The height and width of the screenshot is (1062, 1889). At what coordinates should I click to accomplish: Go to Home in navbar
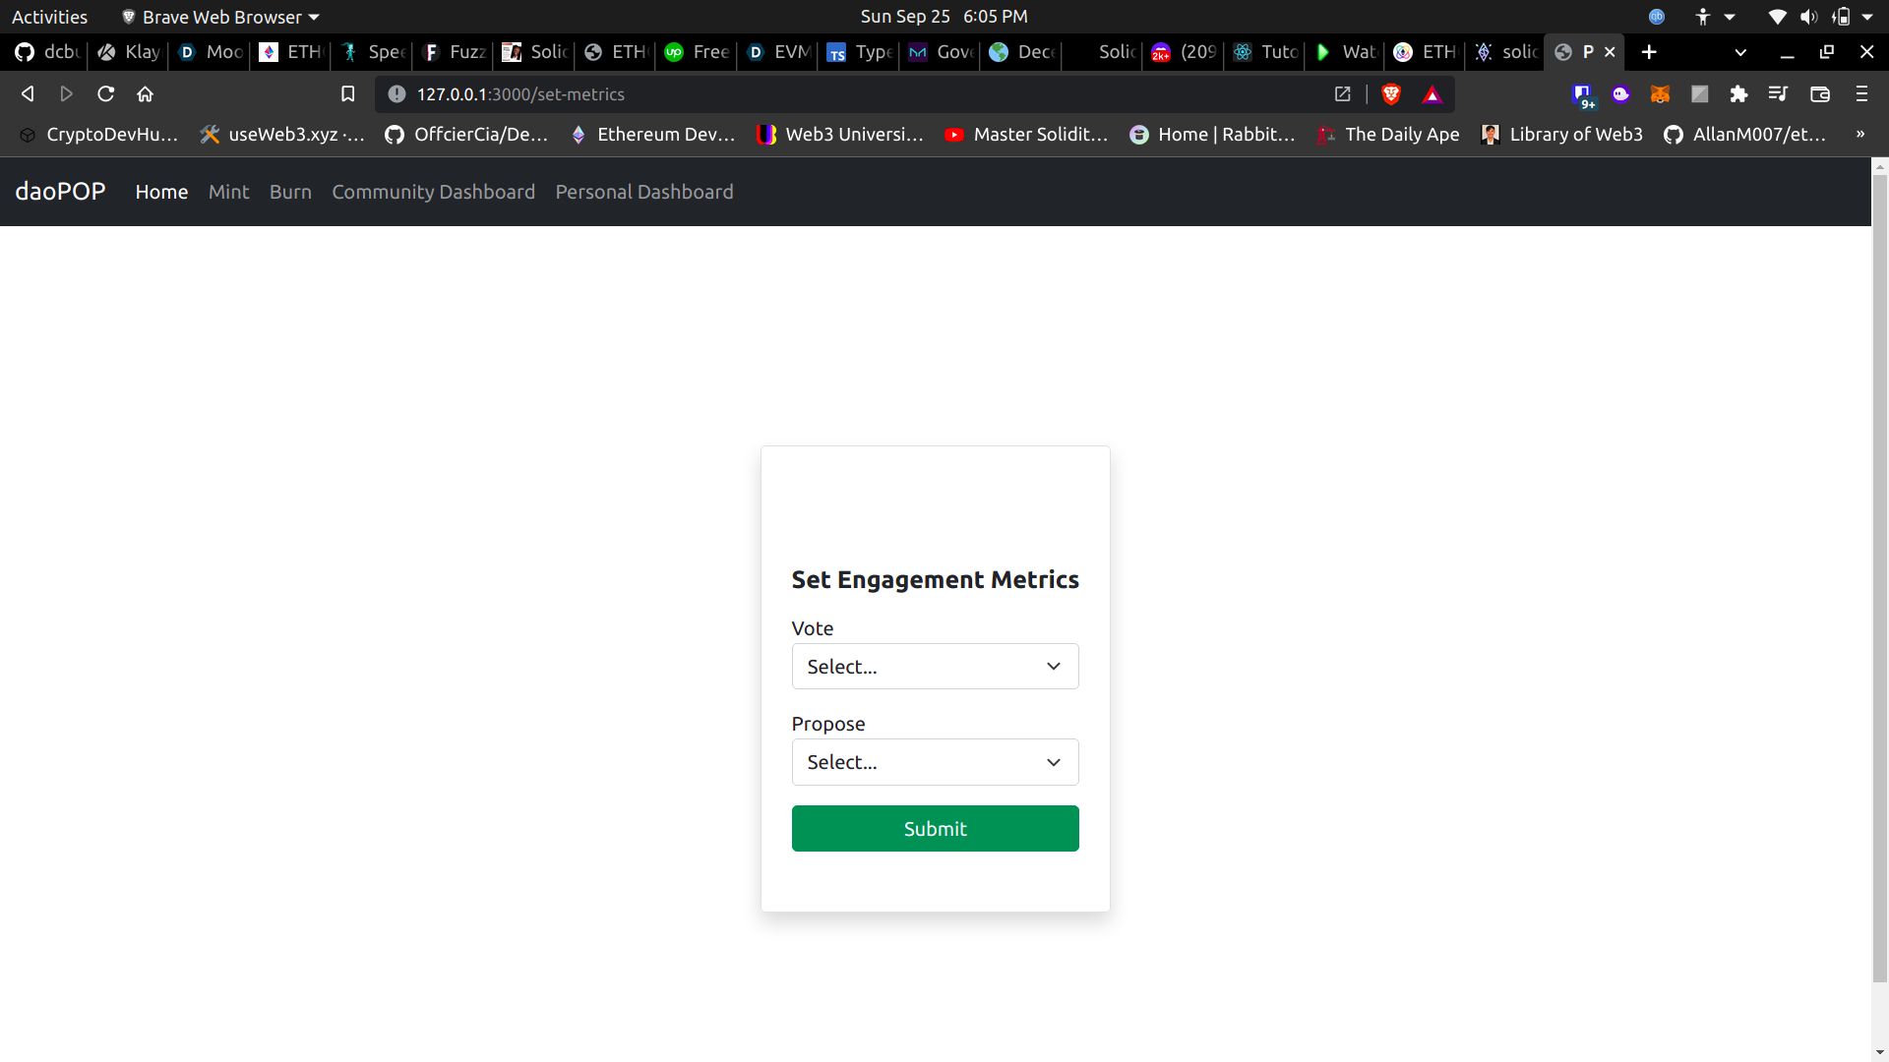[x=161, y=192]
